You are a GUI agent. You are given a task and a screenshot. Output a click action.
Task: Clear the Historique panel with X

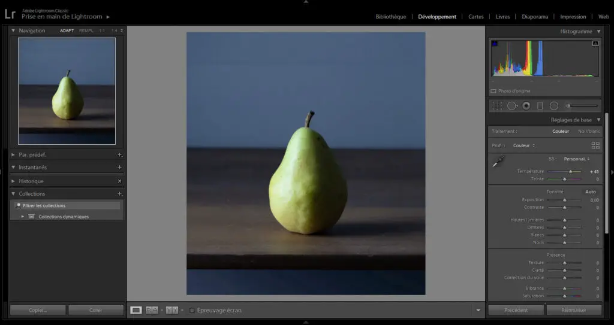point(119,181)
